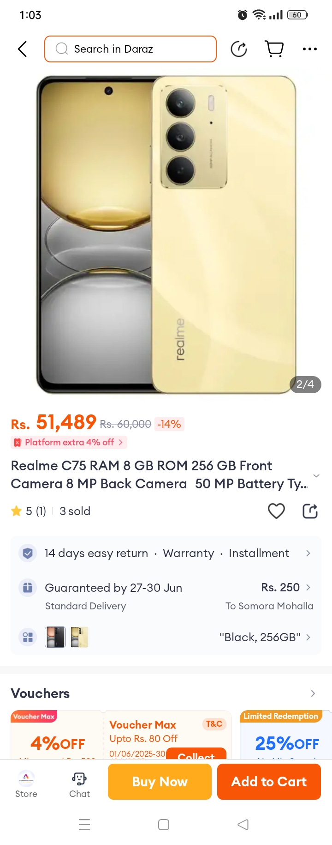Tap the Android home button
Viewport: 332px width, 845px height.
point(164,825)
